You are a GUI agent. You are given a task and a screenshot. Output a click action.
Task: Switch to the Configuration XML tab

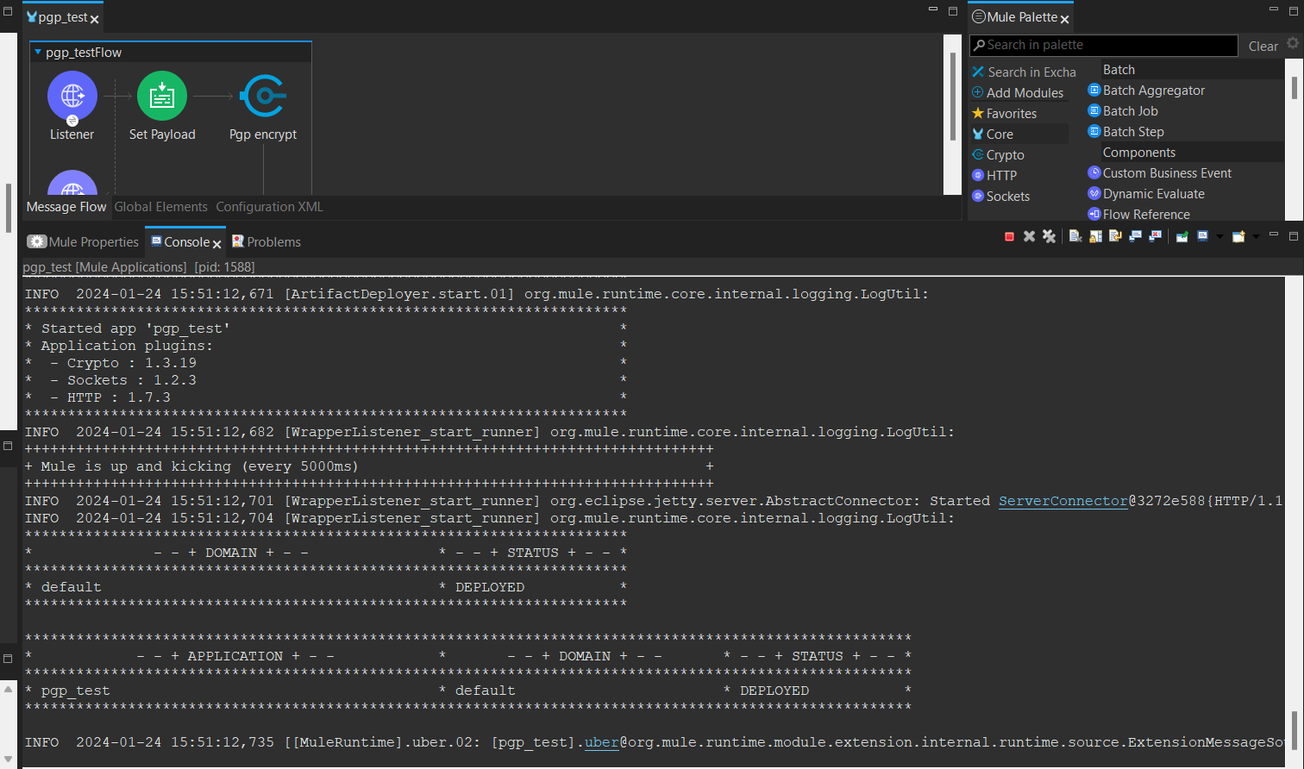click(269, 207)
